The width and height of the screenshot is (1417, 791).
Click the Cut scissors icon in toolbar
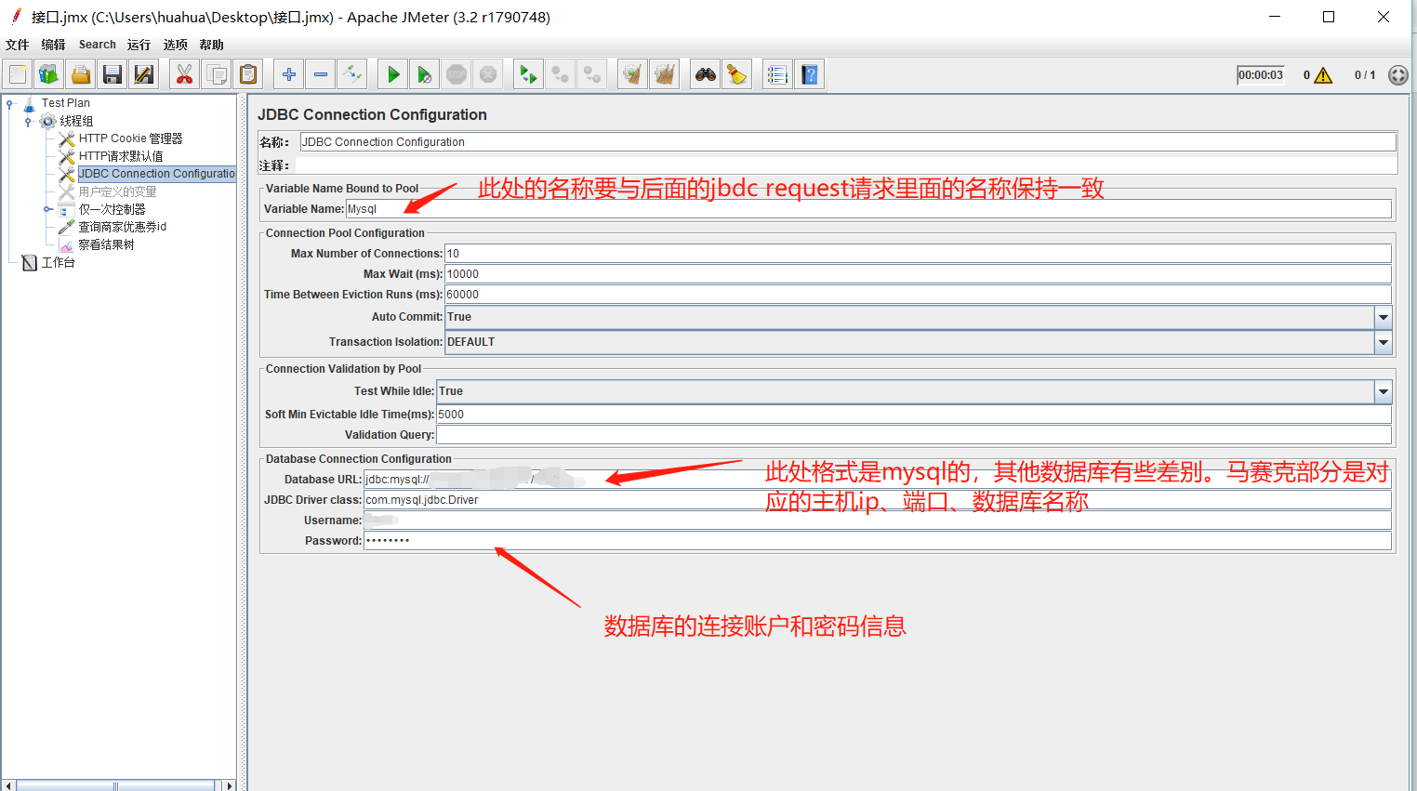pyautogui.click(x=184, y=74)
